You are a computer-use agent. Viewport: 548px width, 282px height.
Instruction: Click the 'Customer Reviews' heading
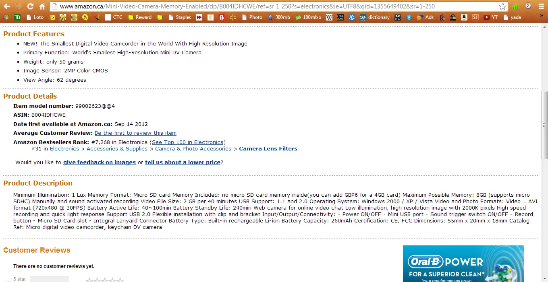(x=37, y=250)
